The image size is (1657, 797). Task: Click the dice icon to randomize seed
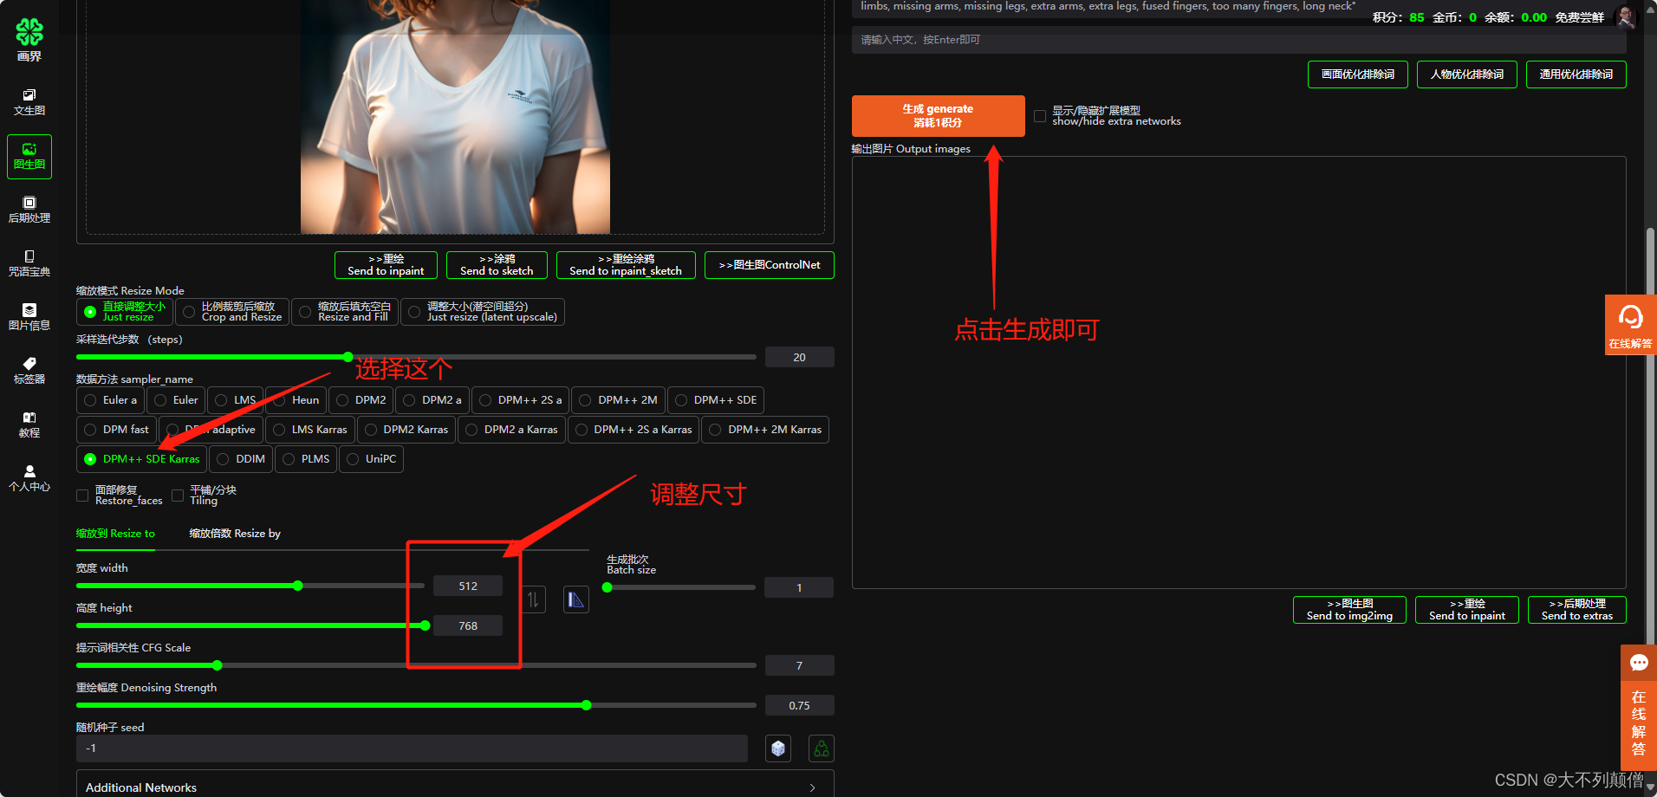click(x=777, y=748)
